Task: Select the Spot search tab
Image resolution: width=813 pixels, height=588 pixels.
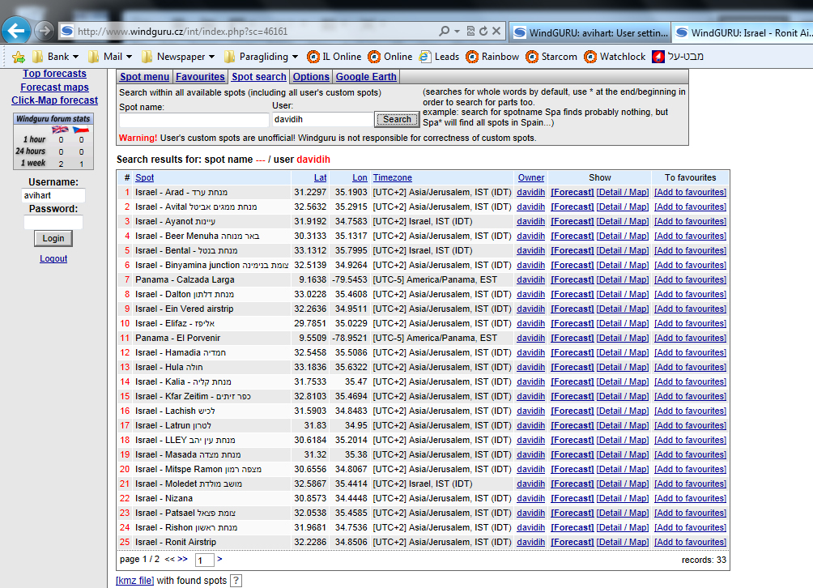Action: [x=259, y=77]
